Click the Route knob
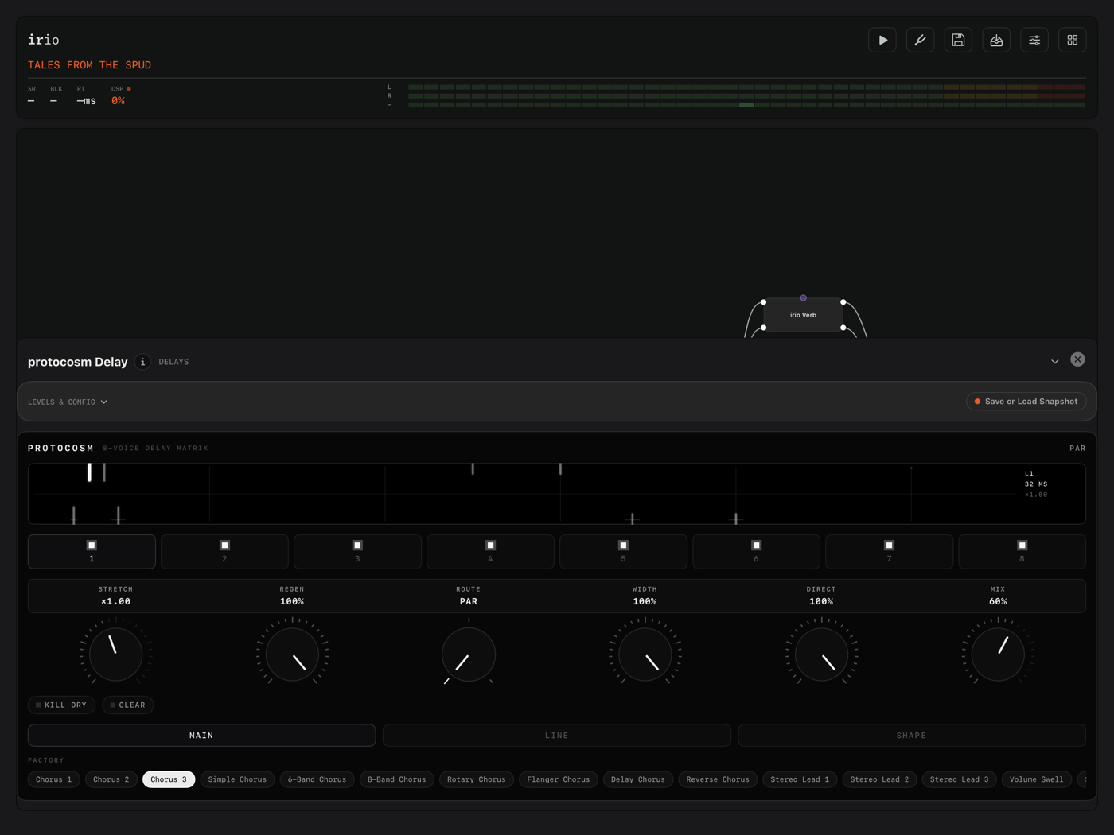This screenshot has height=835, width=1114. point(469,654)
